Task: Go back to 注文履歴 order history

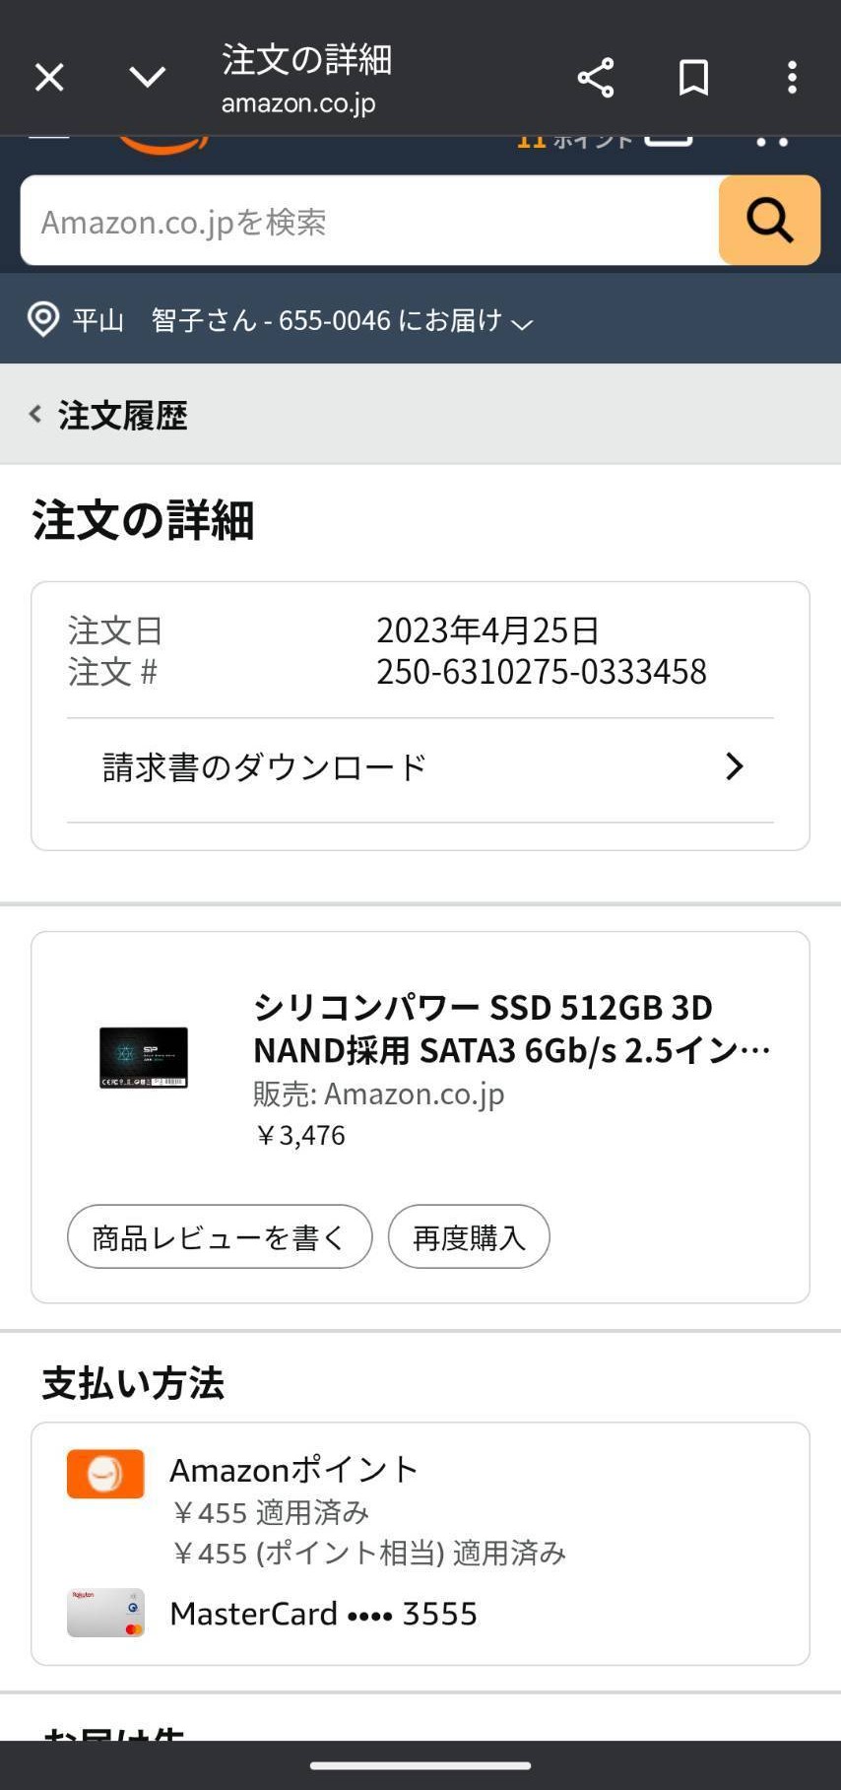Action: click(x=122, y=416)
